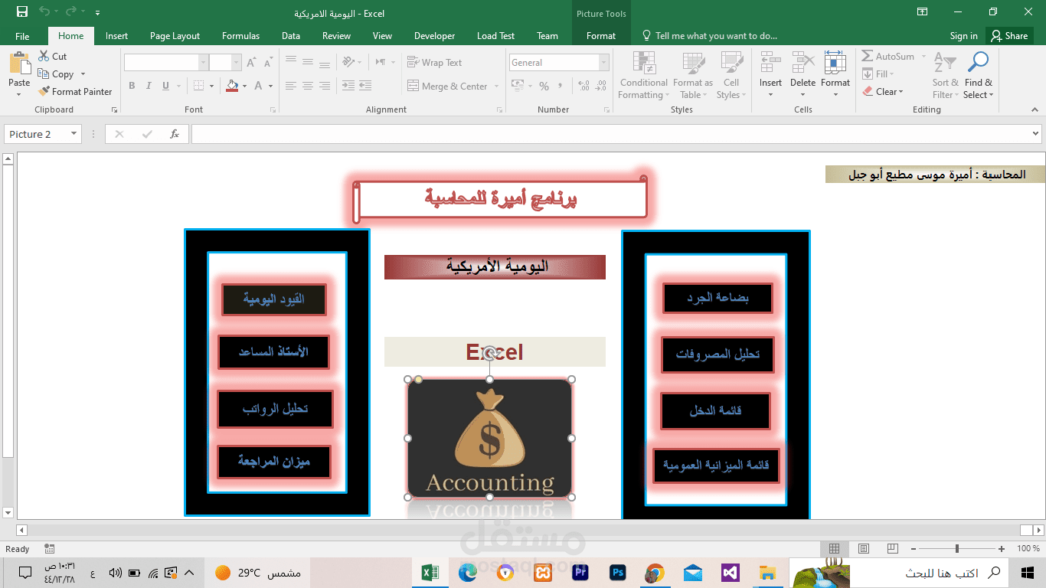The width and height of the screenshot is (1046, 588).
Task: Click the Page Break Preview icon
Action: [x=892, y=548]
